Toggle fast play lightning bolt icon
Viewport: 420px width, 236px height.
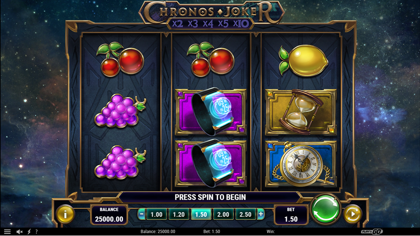pyautogui.click(x=29, y=231)
